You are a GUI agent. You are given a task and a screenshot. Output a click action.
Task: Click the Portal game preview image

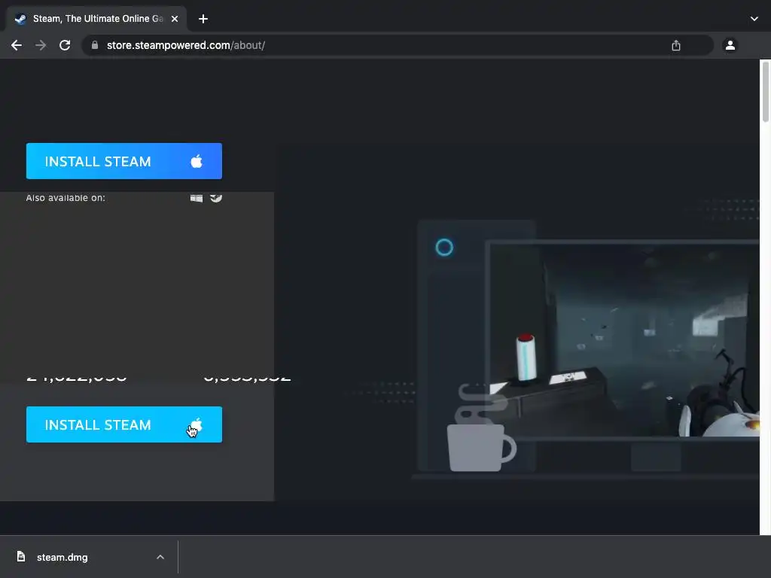(623, 339)
